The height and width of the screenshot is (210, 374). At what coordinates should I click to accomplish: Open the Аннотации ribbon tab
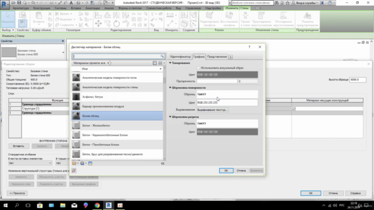point(92,8)
